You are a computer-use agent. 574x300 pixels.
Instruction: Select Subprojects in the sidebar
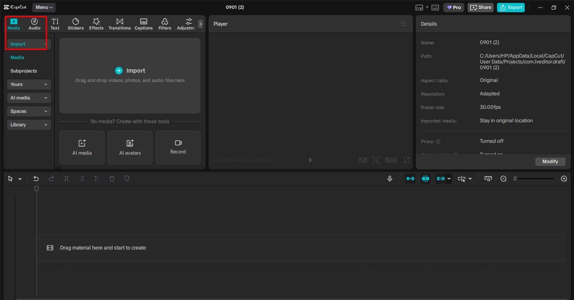[24, 71]
